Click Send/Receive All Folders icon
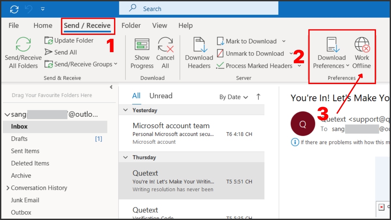 pos(23,45)
